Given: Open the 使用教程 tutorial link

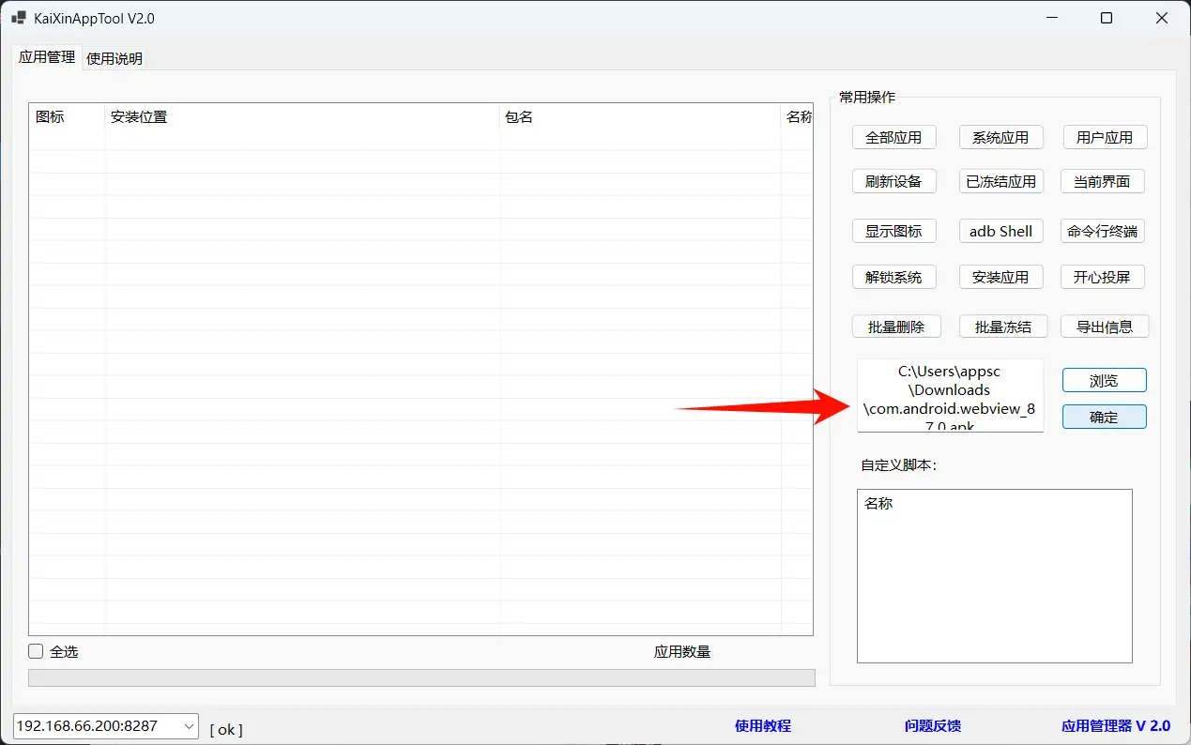Looking at the screenshot, I should pos(762,725).
